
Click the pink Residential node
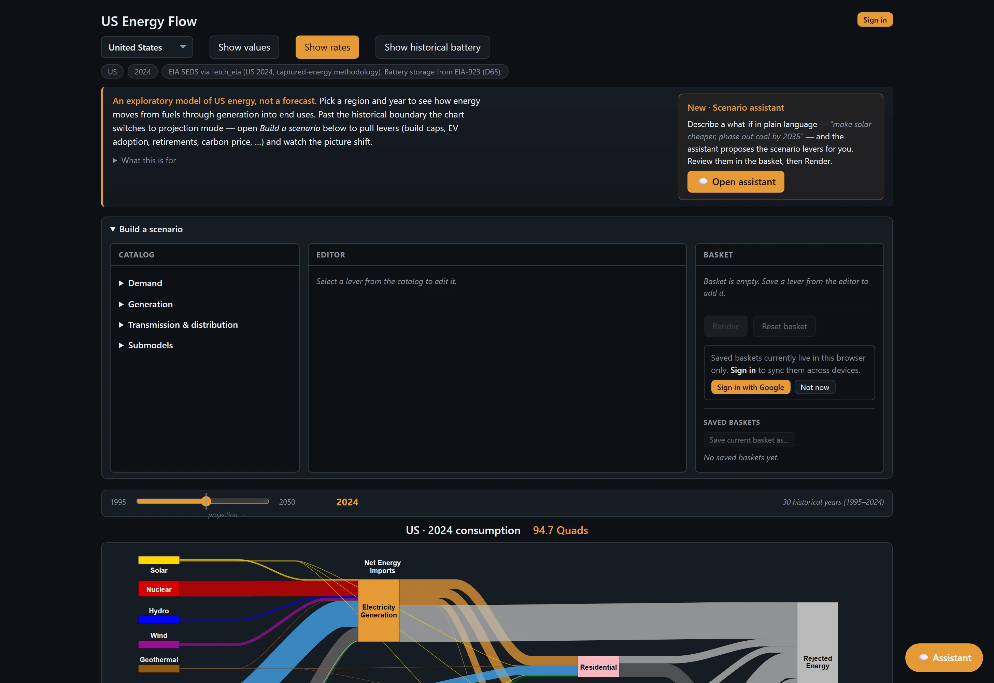(598, 667)
